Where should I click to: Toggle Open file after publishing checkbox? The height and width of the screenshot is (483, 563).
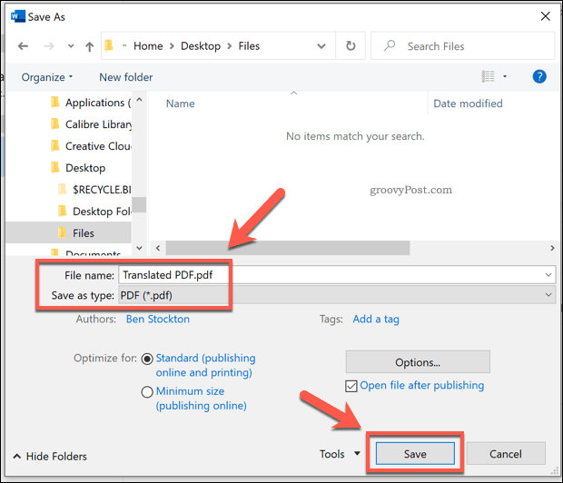click(x=351, y=386)
